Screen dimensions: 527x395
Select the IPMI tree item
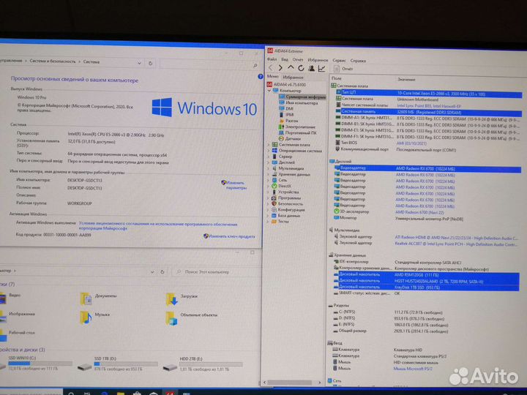286,115
